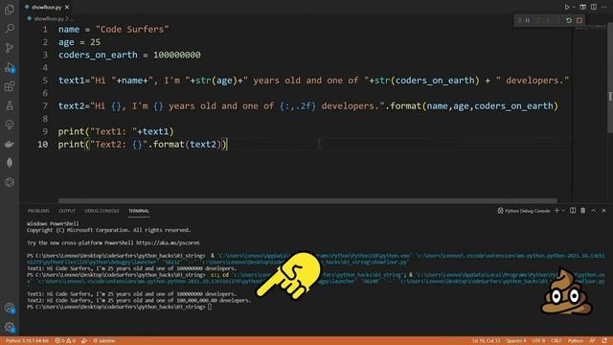Open the Search view in activity bar
613x345 pixels.
point(10,28)
